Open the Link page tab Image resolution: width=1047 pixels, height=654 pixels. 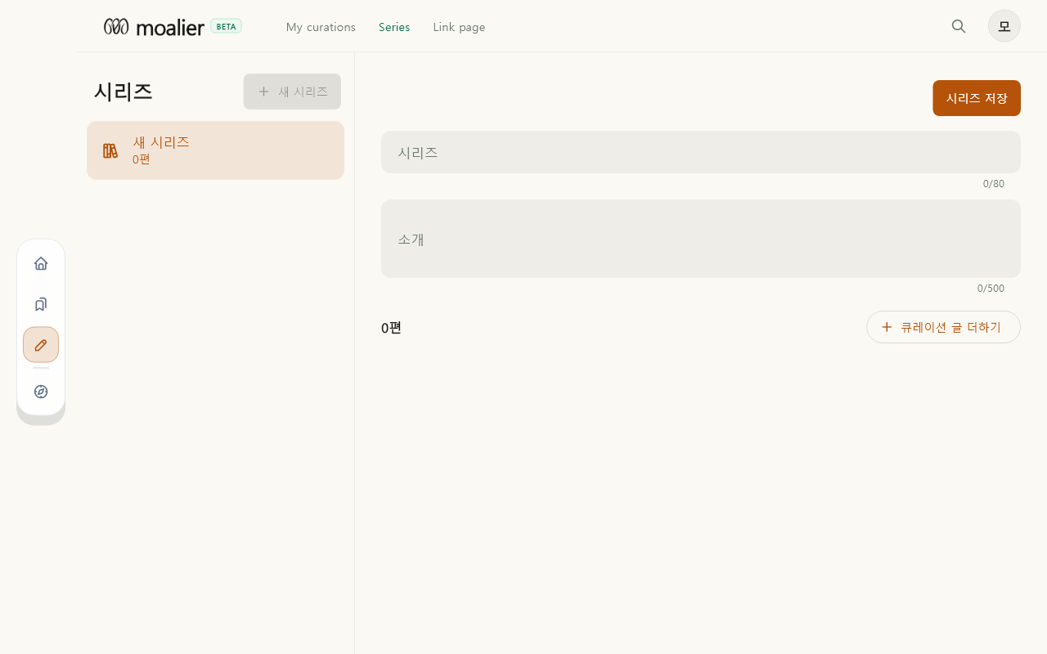(x=459, y=27)
